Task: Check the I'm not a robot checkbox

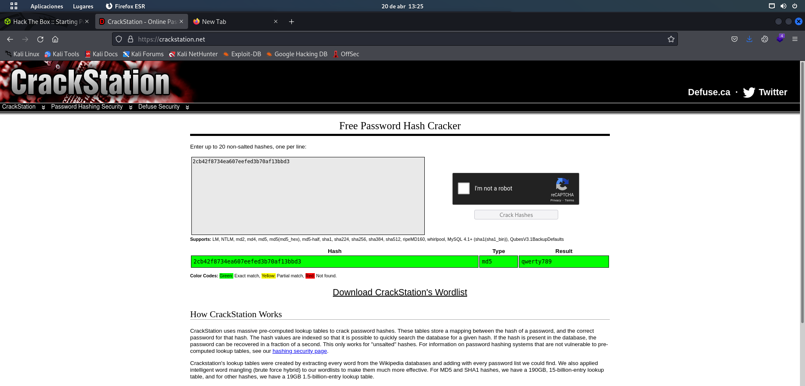Action: [x=464, y=188]
